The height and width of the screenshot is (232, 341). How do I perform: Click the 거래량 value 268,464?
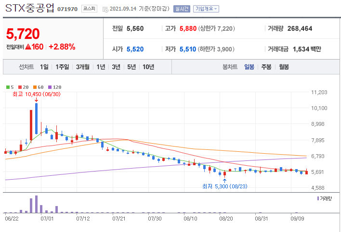click(300, 28)
